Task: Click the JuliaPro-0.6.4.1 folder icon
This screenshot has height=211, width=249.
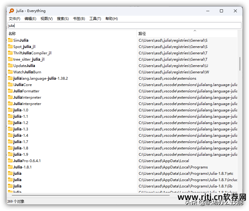Action: (10, 160)
